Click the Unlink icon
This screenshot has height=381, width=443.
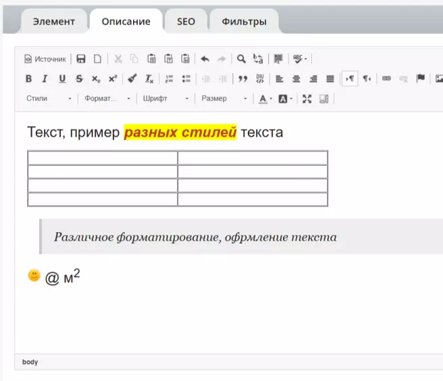pos(403,79)
